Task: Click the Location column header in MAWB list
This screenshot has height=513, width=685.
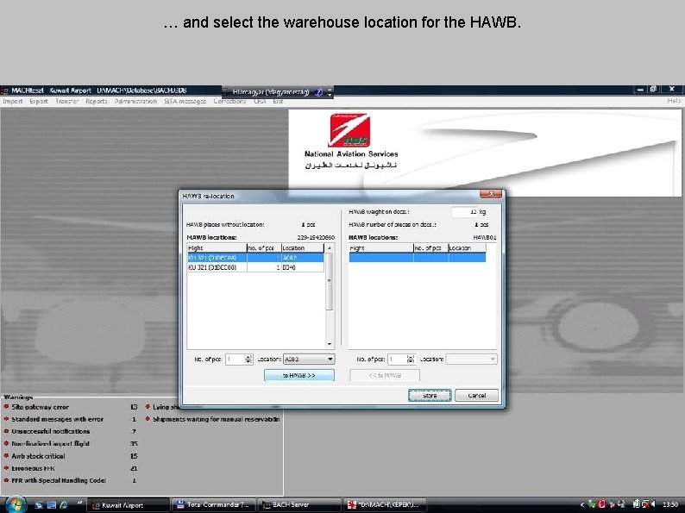Action: (x=302, y=248)
